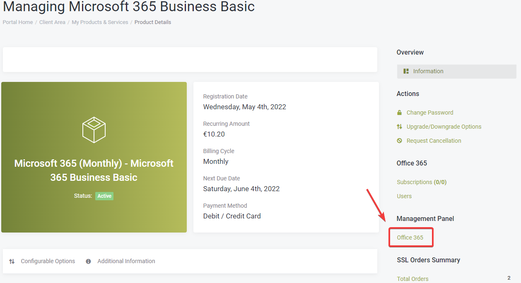Click the Microsoft 365 (Monthly) product title

point(94,170)
